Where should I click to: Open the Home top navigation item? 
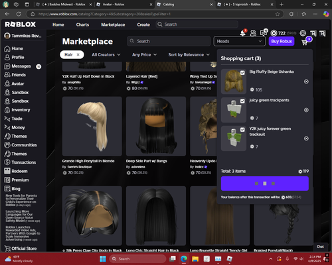coord(58,25)
